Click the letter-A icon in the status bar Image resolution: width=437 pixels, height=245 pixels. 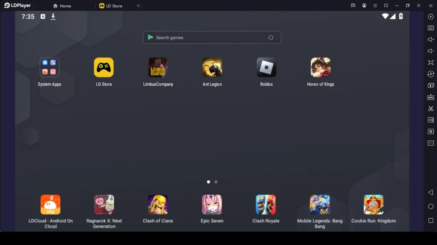(x=43, y=17)
